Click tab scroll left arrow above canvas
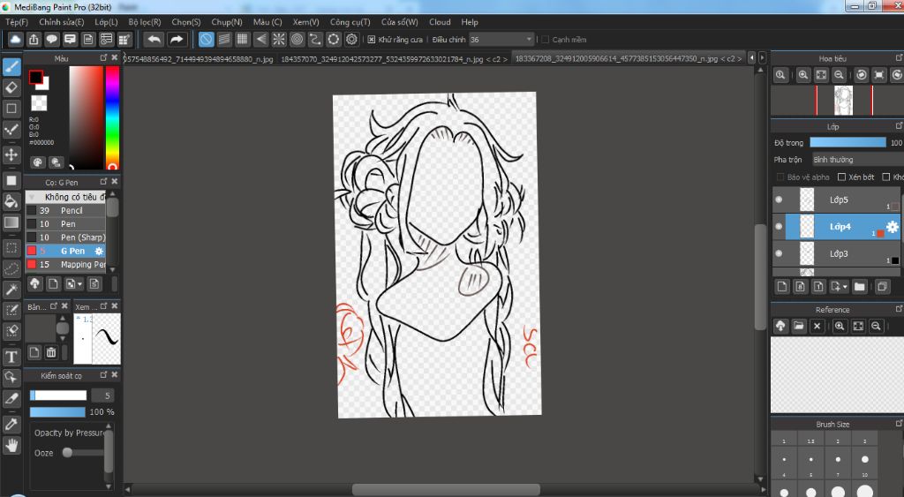The height and width of the screenshot is (497, 904). point(751,57)
